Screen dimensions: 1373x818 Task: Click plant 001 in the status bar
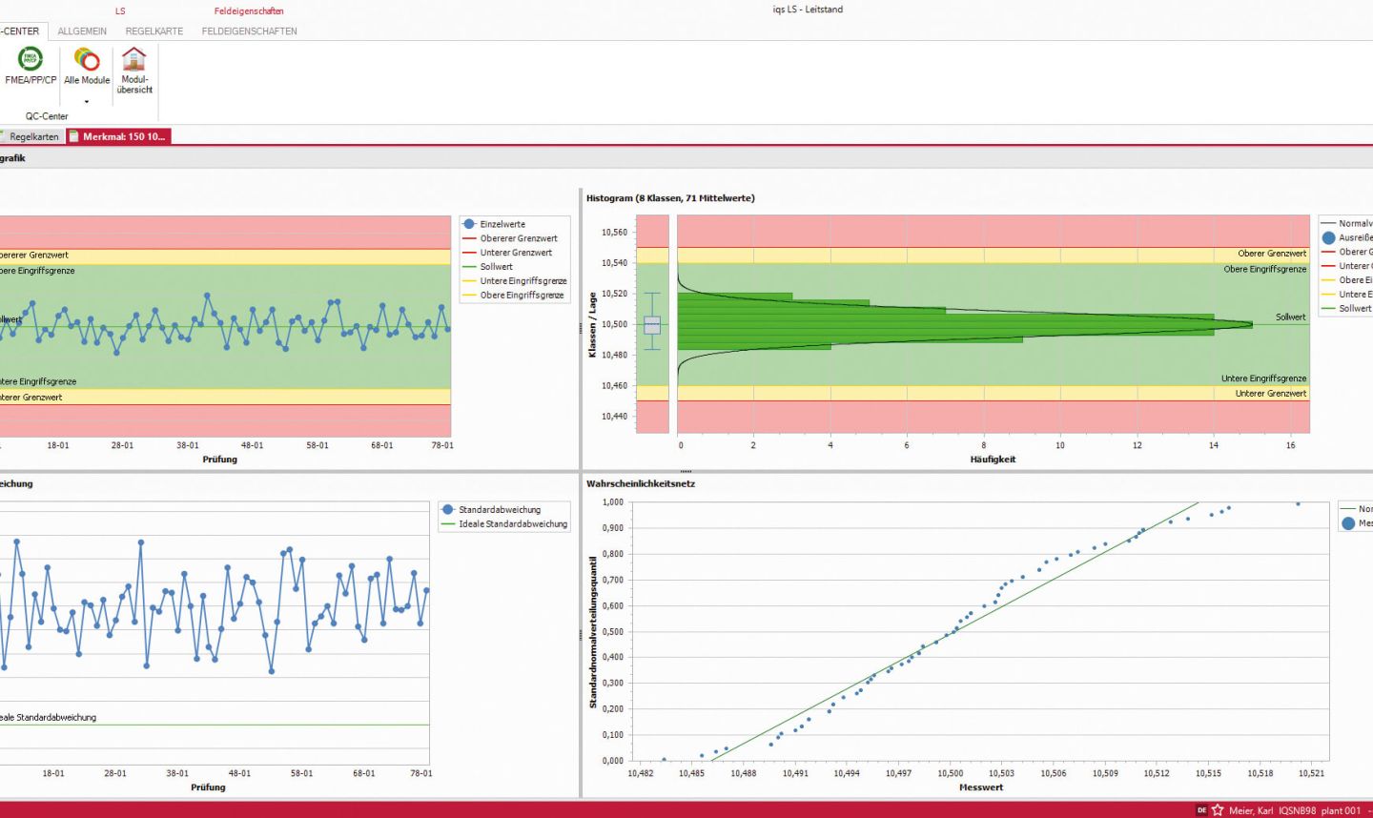pyautogui.click(x=1341, y=810)
